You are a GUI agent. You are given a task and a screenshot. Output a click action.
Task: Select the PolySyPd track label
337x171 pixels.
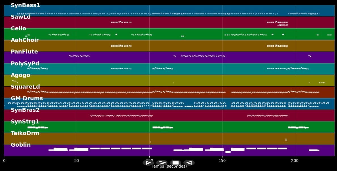[x=25, y=64]
